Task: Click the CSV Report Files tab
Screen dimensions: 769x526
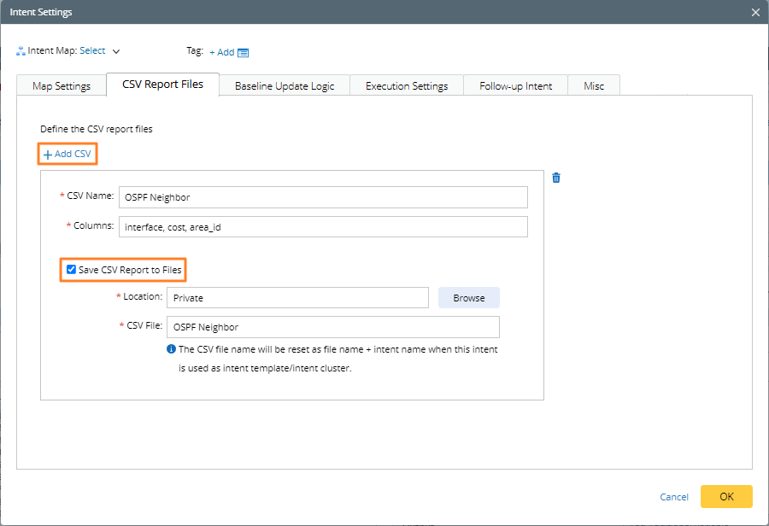Action: (x=162, y=85)
